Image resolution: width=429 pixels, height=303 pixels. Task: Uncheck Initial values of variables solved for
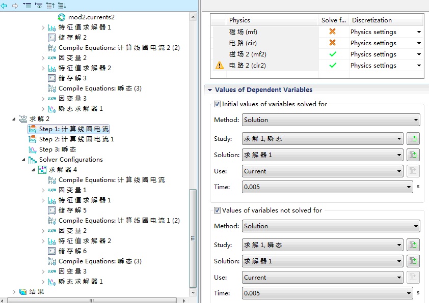point(218,104)
